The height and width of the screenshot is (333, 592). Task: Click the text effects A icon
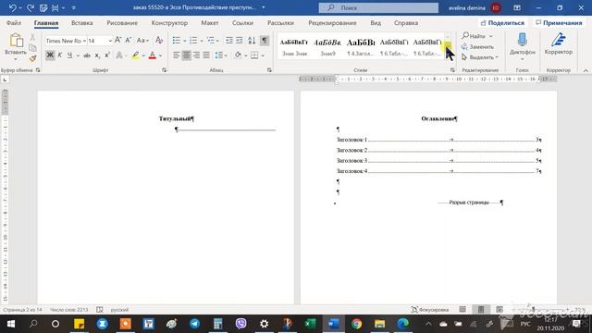(119, 55)
